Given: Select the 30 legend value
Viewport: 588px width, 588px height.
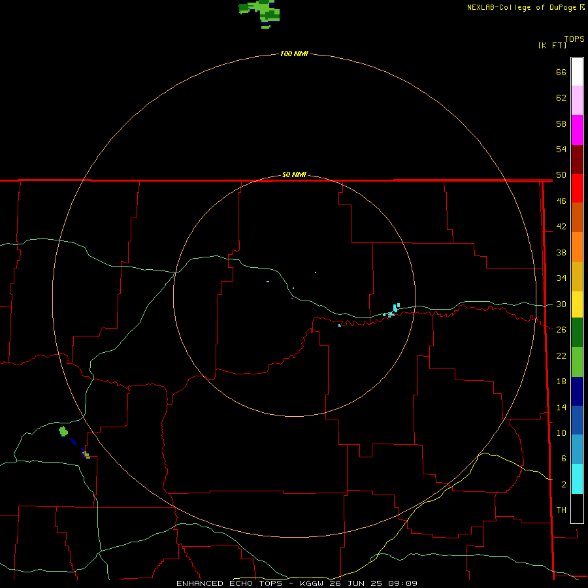Looking at the screenshot, I should tap(561, 304).
